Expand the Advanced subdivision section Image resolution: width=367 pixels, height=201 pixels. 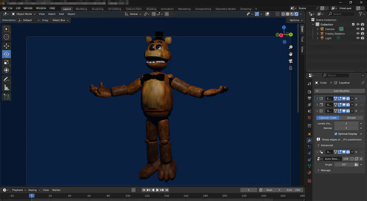click(x=325, y=145)
